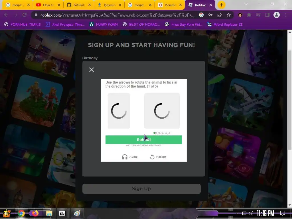This screenshot has width=292, height=219.
Task: Open the BEST OF HORRO... bookmark
Action: 141,25
